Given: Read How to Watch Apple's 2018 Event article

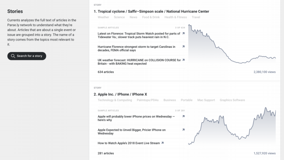Looking at the screenshot, I should pos(129,143).
